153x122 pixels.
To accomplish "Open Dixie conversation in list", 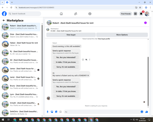I will 21,36.
